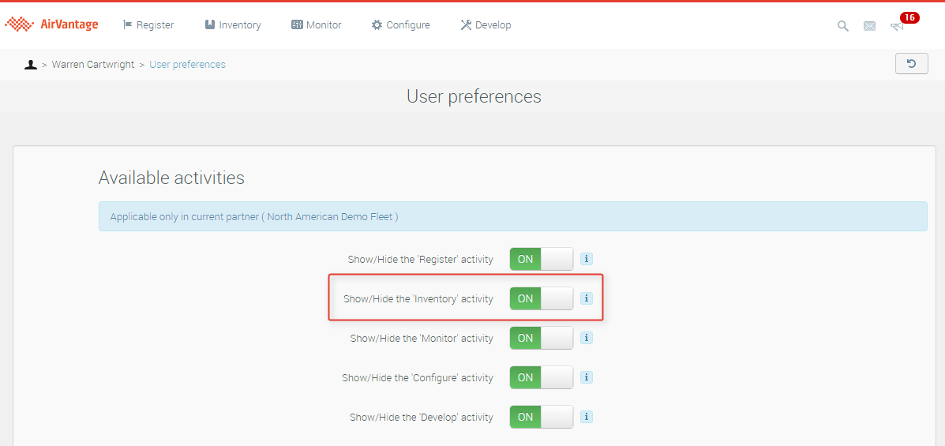Open the search magnifier icon
945x446 pixels.
point(842,26)
